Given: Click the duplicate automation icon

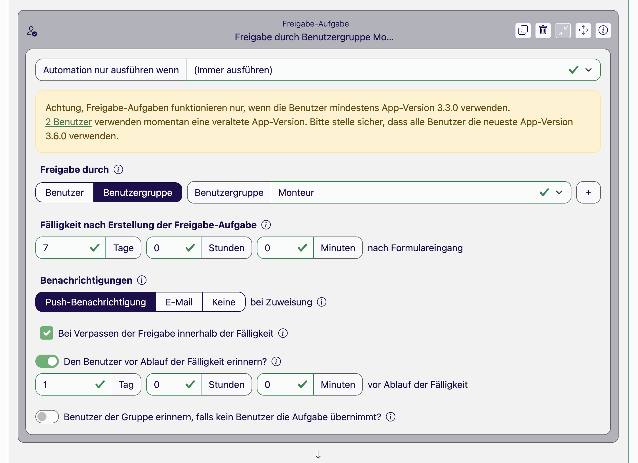Looking at the screenshot, I should tap(523, 30).
